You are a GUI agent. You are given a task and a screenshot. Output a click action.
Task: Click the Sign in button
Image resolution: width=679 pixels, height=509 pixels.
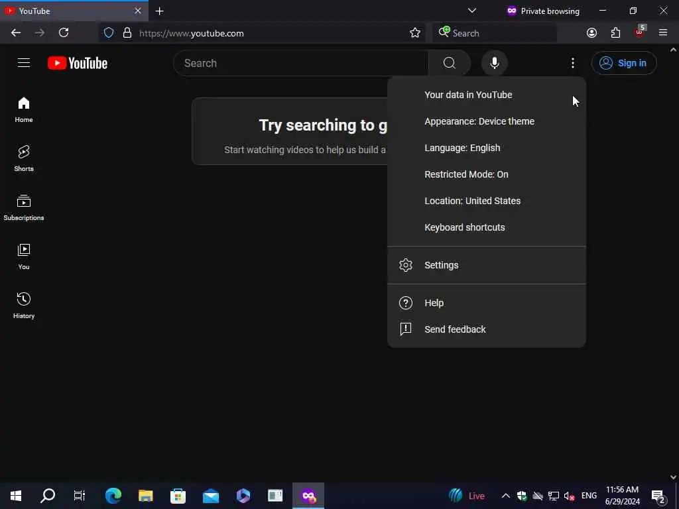coord(624,63)
